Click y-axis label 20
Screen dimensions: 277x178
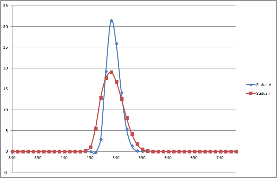(6, 68)
